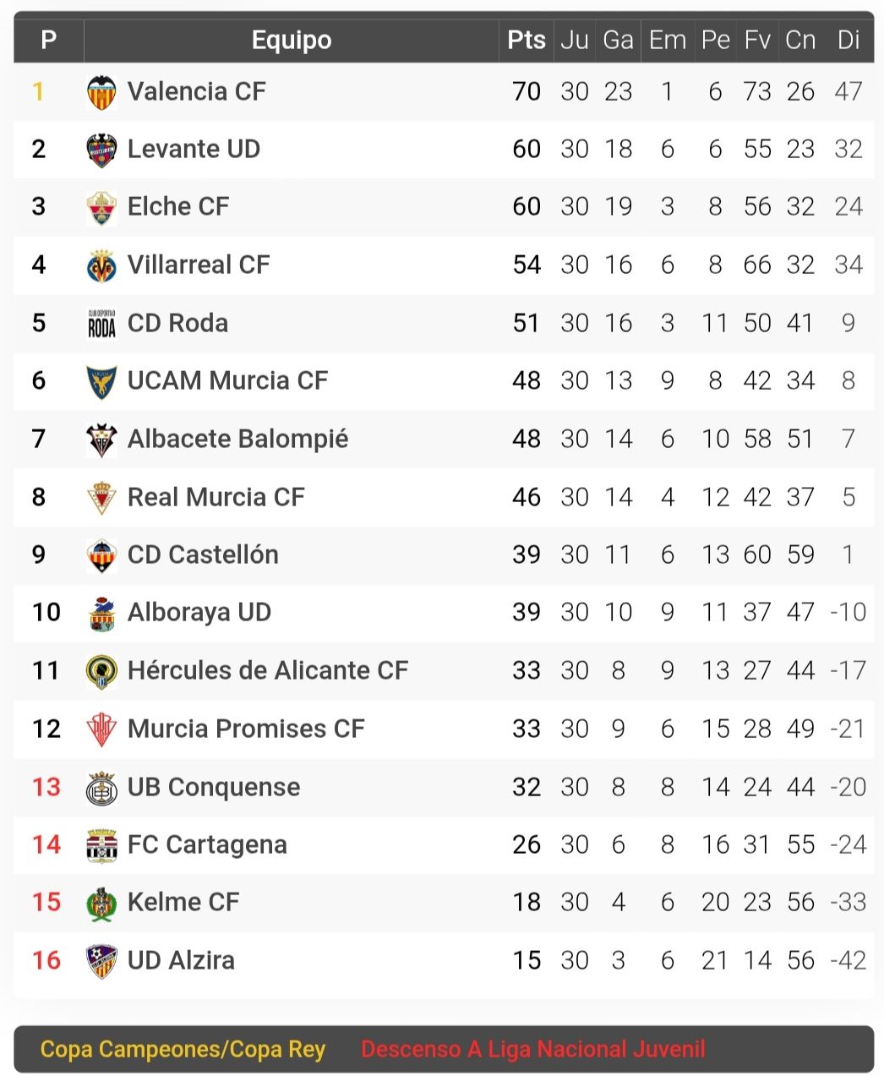
Task: Click the Di goal difference header
Action: [849, 40]
